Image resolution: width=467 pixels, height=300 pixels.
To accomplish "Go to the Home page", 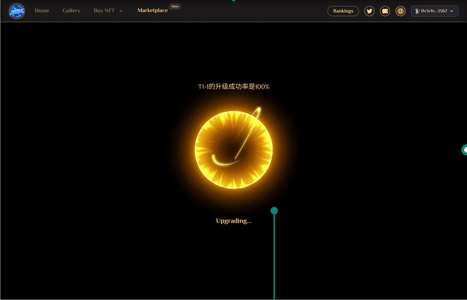I will tap(42, 10).
